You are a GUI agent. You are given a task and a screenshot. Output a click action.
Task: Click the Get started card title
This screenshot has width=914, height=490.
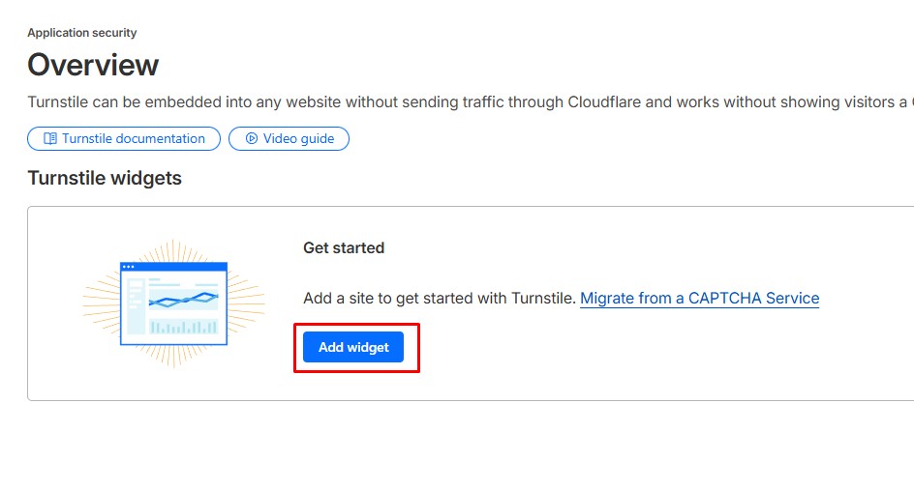pos(344,248)
